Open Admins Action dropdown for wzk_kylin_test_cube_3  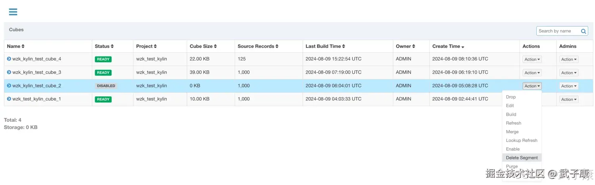coord(569,73)
